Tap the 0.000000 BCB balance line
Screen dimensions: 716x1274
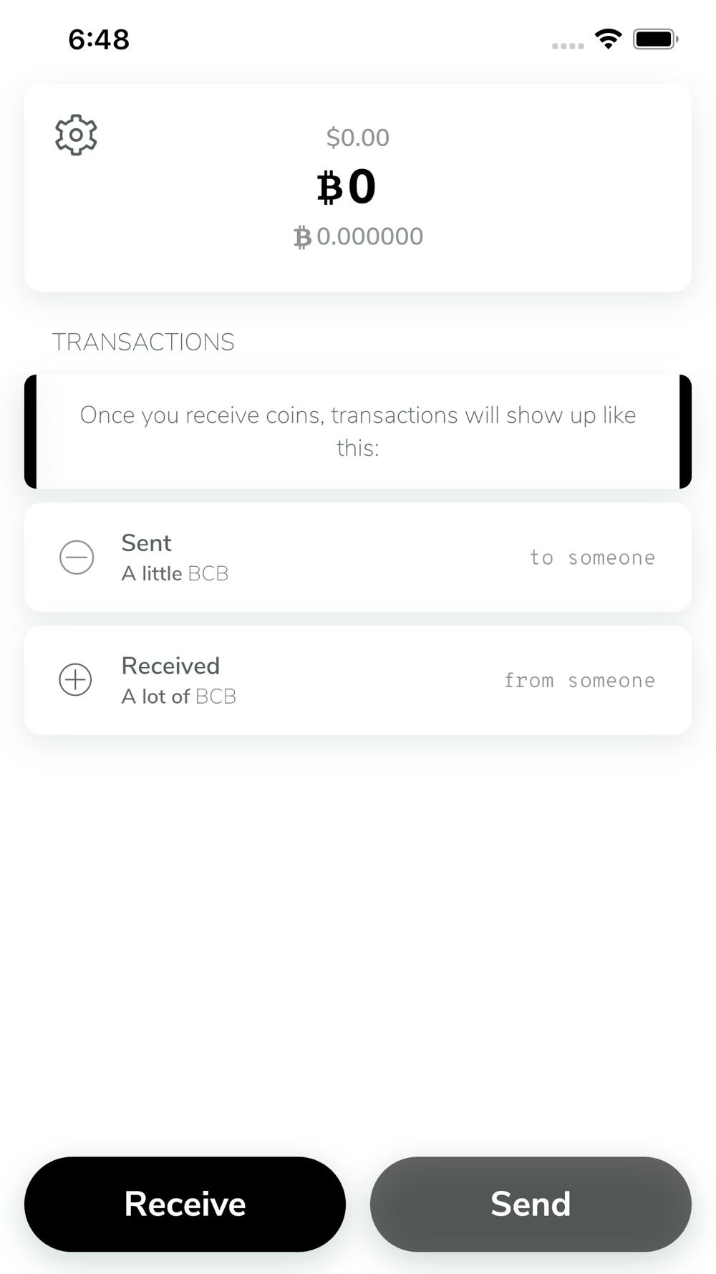pyautogui.click(x=359, y=237)
